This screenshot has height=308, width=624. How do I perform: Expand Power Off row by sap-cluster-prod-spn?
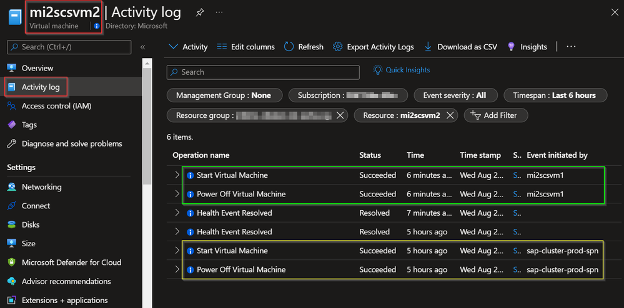(177, 269)
